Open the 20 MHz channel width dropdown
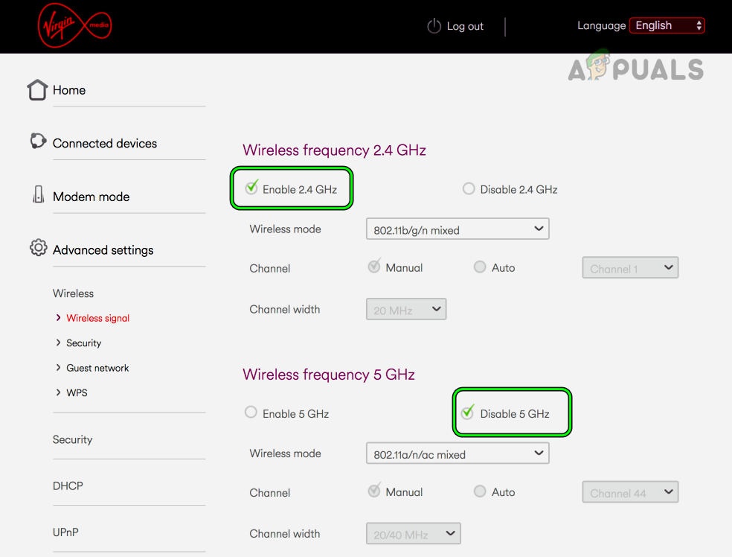The width and height of the screenshot is (732, 557). coord(405,308)
